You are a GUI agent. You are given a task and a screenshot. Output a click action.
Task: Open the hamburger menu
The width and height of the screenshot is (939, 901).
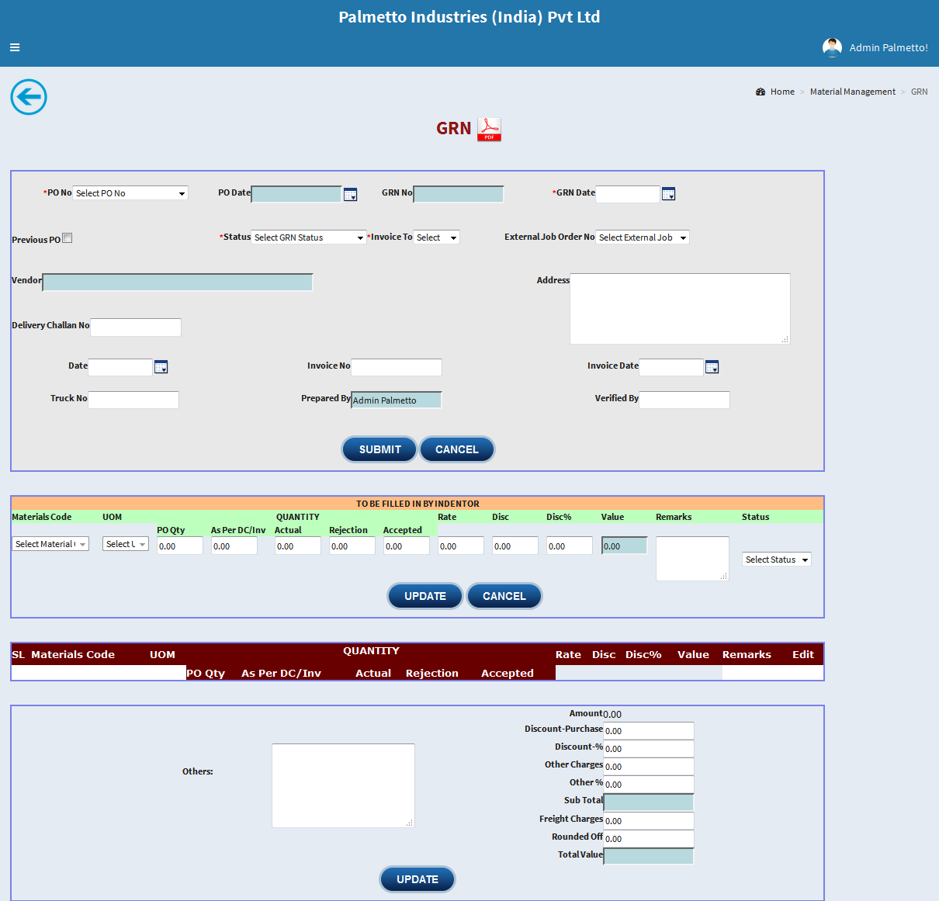click(x=15, y=47)
